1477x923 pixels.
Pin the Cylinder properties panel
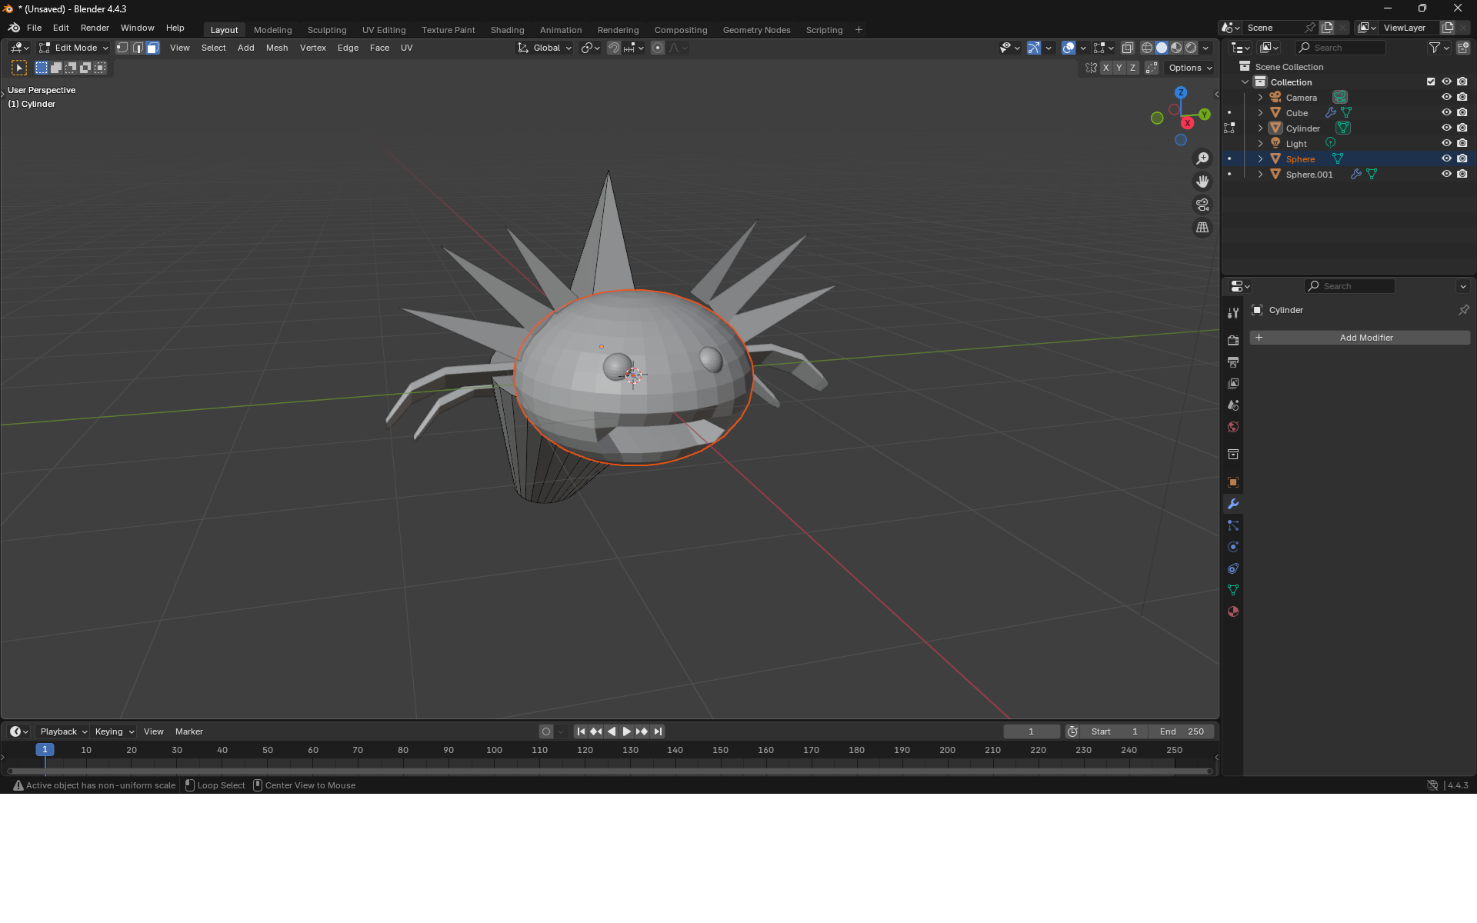tap(1463, 310)
